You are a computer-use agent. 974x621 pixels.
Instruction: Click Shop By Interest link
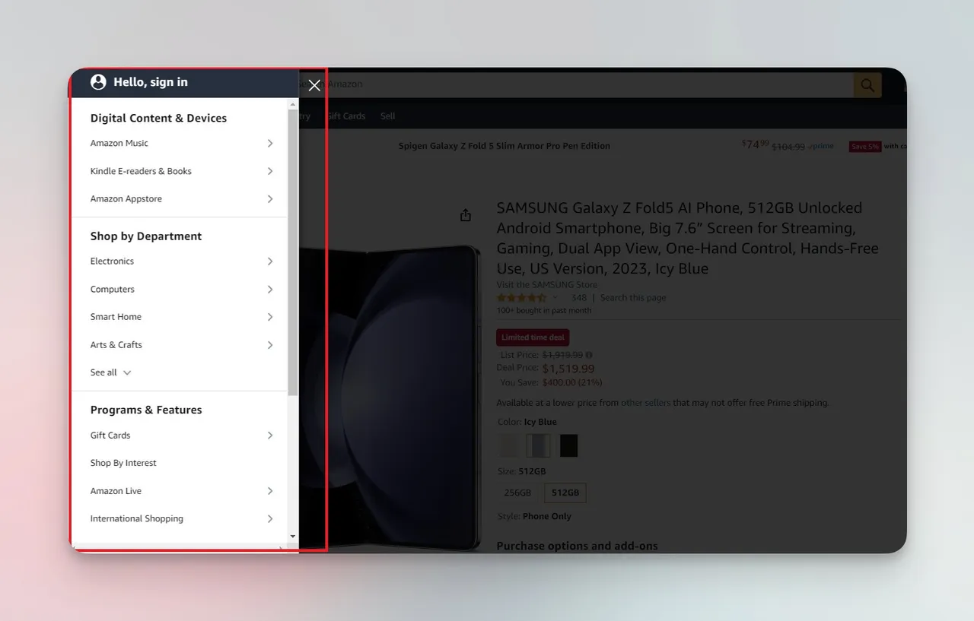tap(123, 463)
